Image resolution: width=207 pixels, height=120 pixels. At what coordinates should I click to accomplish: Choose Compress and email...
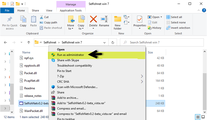97,109
